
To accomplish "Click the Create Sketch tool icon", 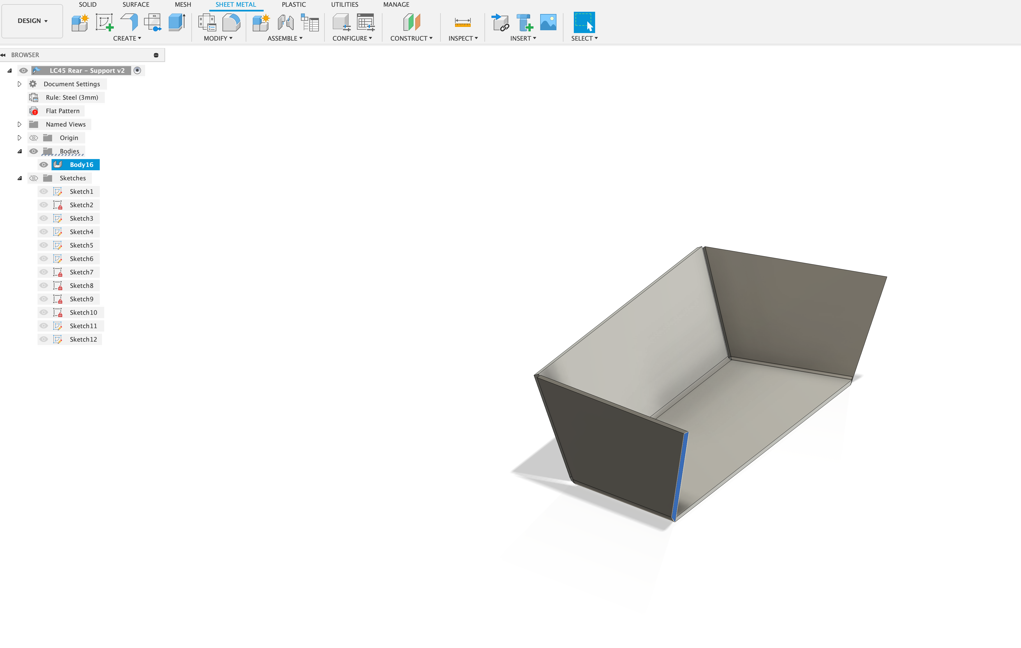I will pyautogui.click(x=104, y=22).
